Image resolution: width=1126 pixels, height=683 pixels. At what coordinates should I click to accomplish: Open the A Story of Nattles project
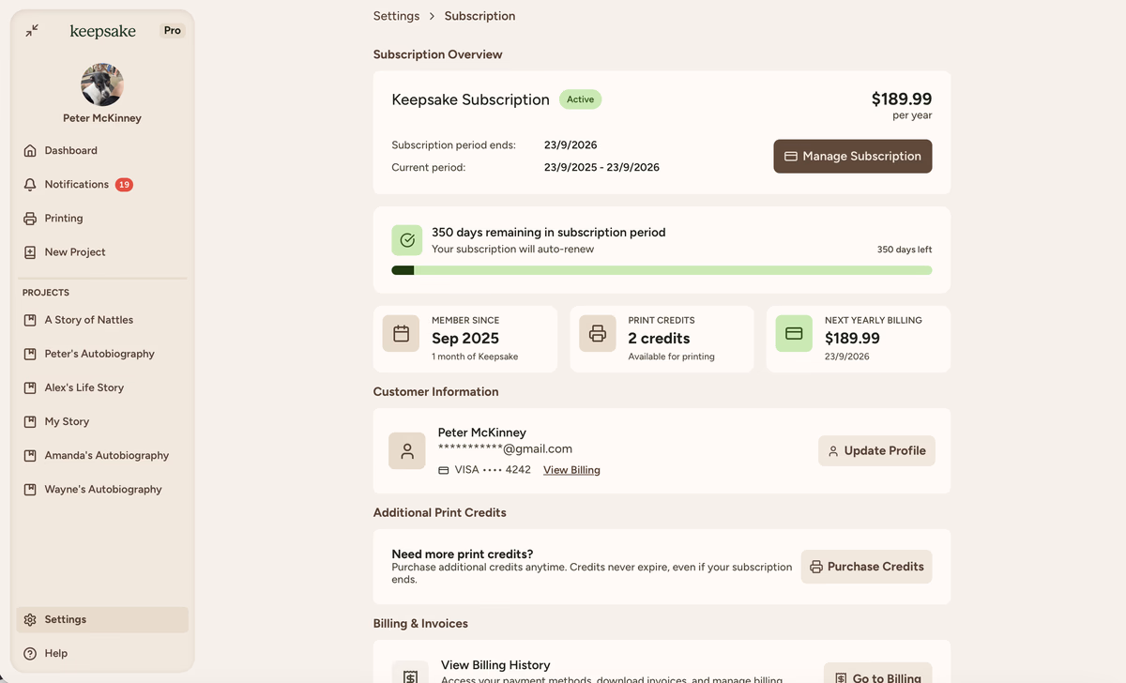pyautogui.click(x=88, y=320)
